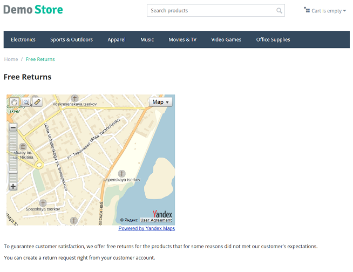Open the cart icon in header

click(x=307, y=10)
